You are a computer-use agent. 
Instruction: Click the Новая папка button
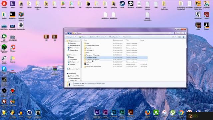click(x=127, y=37)
